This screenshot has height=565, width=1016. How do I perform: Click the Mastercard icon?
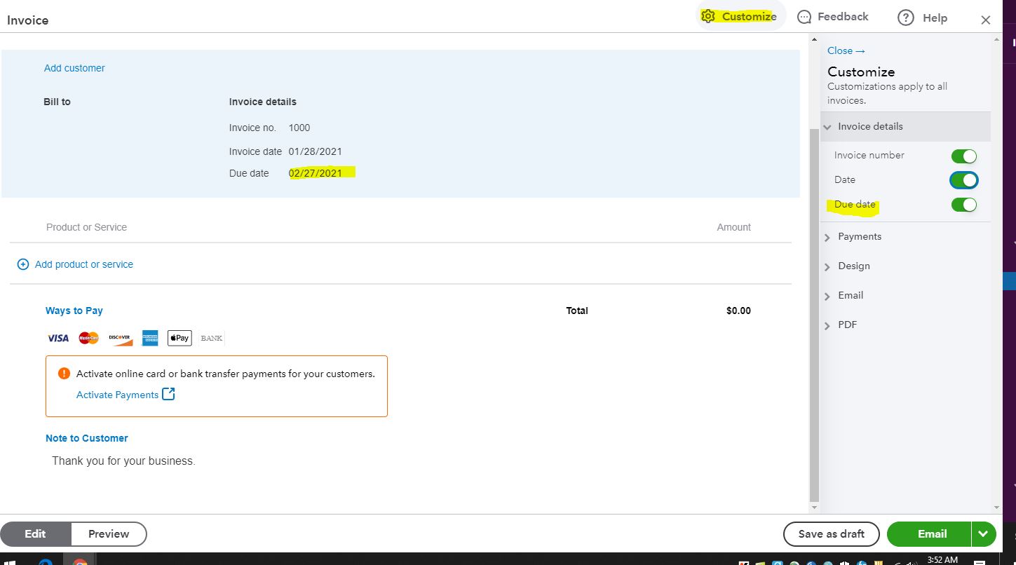point(89,338)
